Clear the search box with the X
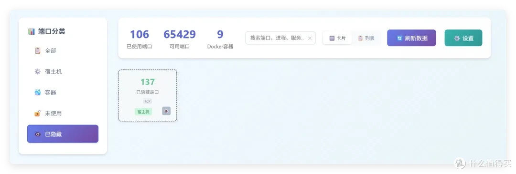Screen dimensions: 516x174 309,38
